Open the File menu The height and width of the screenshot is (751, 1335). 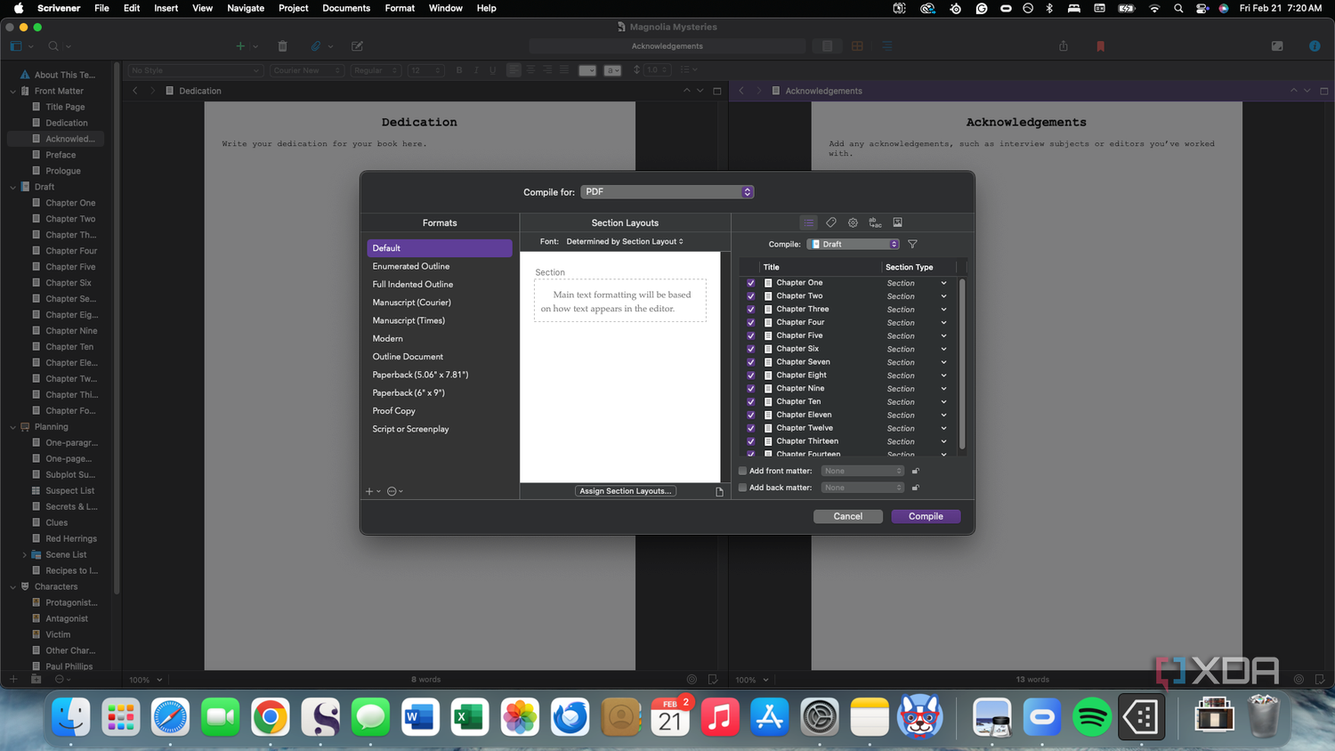click(x=101, y=8)
